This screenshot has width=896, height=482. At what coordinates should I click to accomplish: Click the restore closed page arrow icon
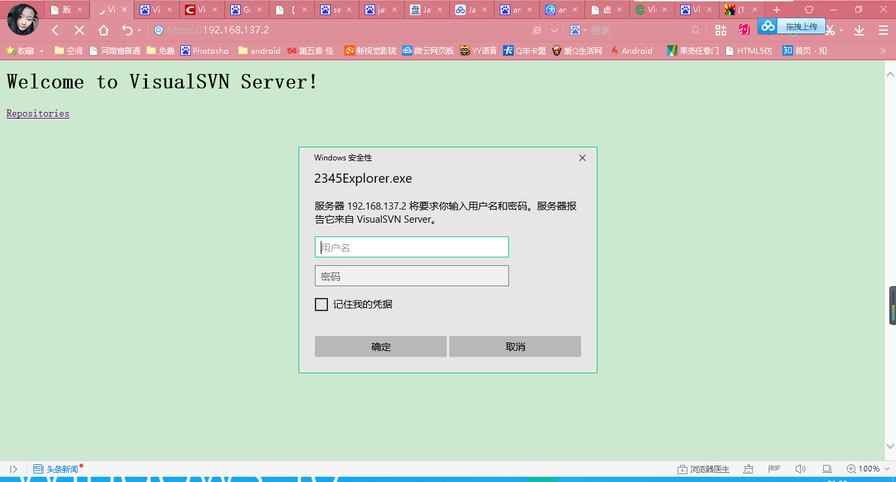pos(127,30)
